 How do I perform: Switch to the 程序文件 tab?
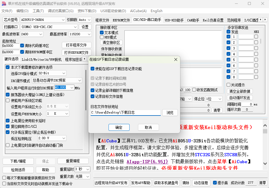click(x=102, y=20)
